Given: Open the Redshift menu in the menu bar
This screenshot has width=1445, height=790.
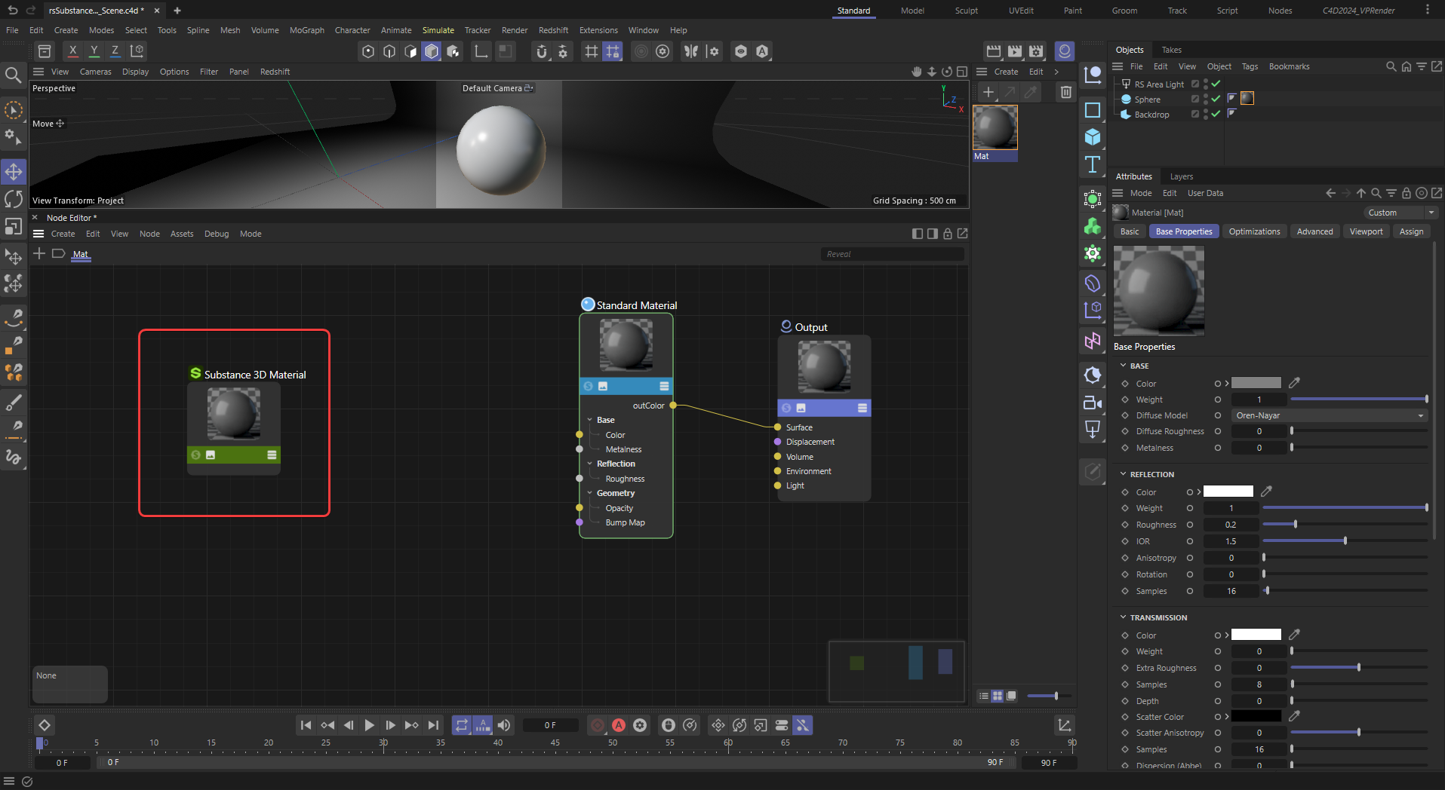Looking at the screenshot, I should pyautogui.click(x=553, y=30).
